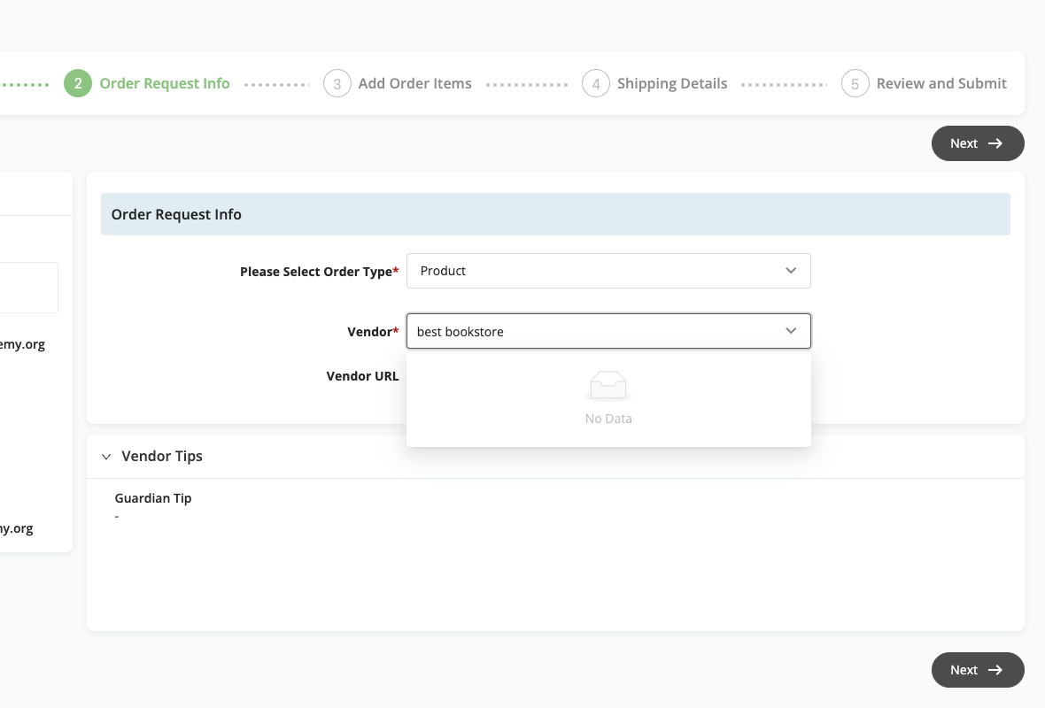Viewport: 1045px width, 708px height.
Task: Click the step 3 number circle
Action: click(337, 83)
